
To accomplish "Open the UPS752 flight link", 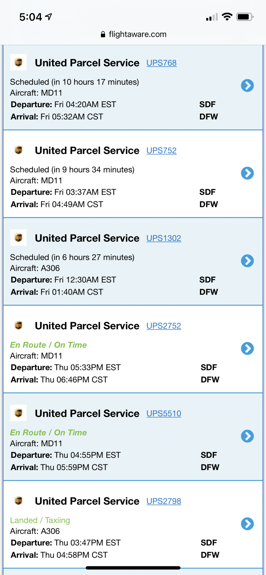I will [161, 151].
